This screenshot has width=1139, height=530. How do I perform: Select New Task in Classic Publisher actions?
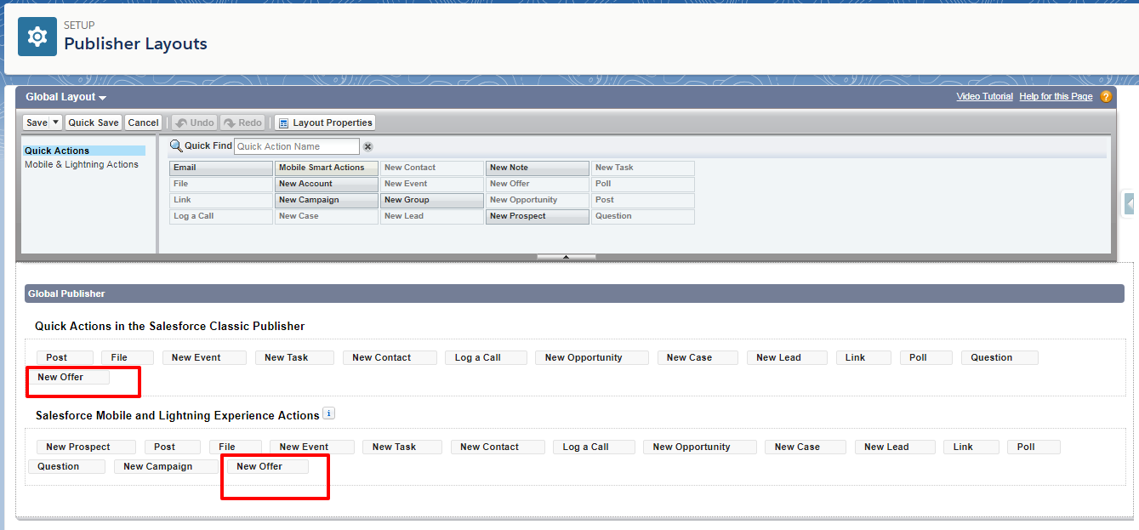(x=294, y=357)
